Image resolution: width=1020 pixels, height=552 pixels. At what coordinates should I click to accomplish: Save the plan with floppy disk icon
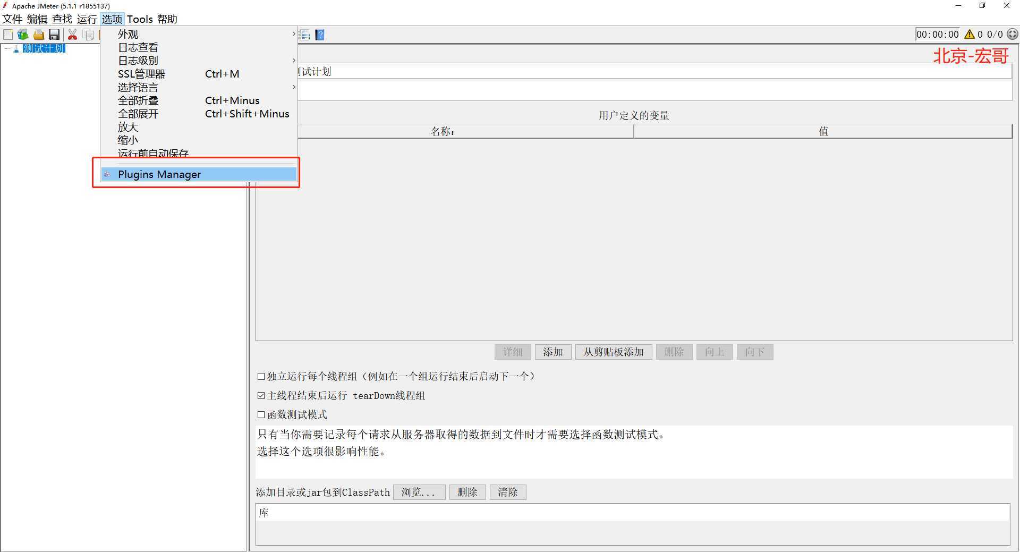[54, 35]
